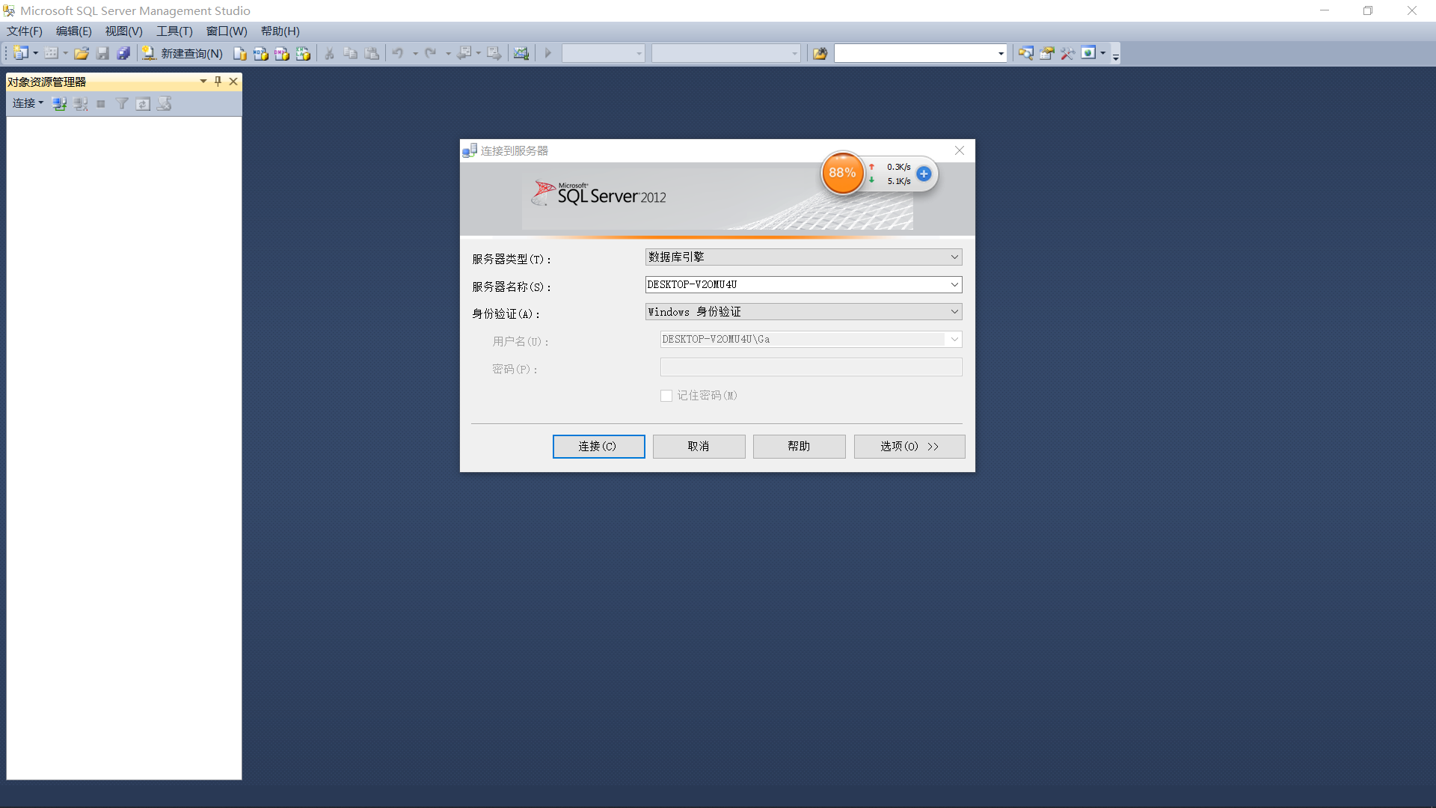Toggle the Remember Password (记住密码) checkbox
Image resolution: width=1436 pixels, height=808 pixels.
point(666,396)
